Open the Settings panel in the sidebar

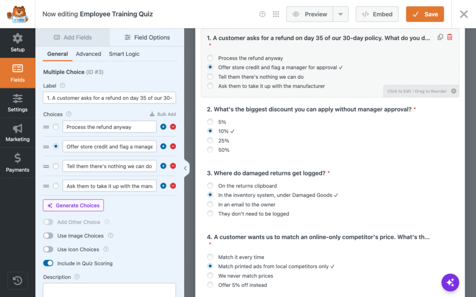(18, 103)
